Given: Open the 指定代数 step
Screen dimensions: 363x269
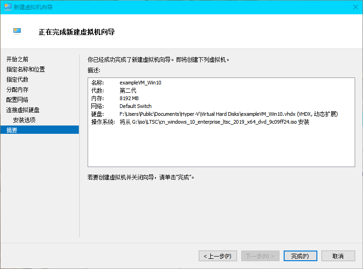Looking at the screenshot, I should point(17,80).
